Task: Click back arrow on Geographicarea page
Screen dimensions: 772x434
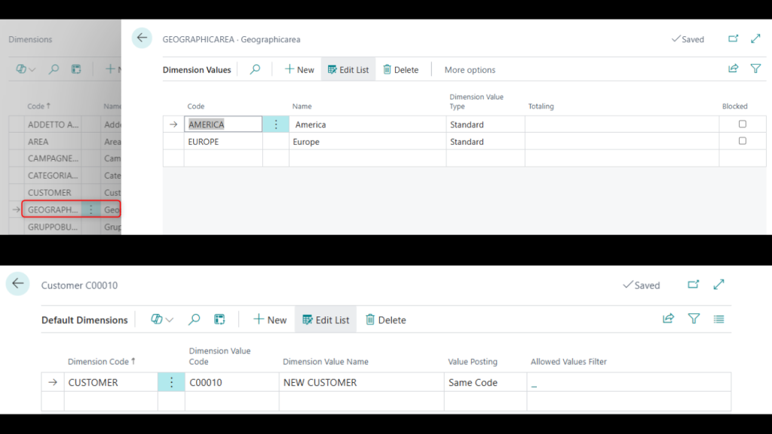Action: pyautogui.click(x=142, y=38)
